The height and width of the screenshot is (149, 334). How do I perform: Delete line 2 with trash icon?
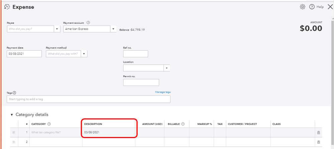click(318, 142)
